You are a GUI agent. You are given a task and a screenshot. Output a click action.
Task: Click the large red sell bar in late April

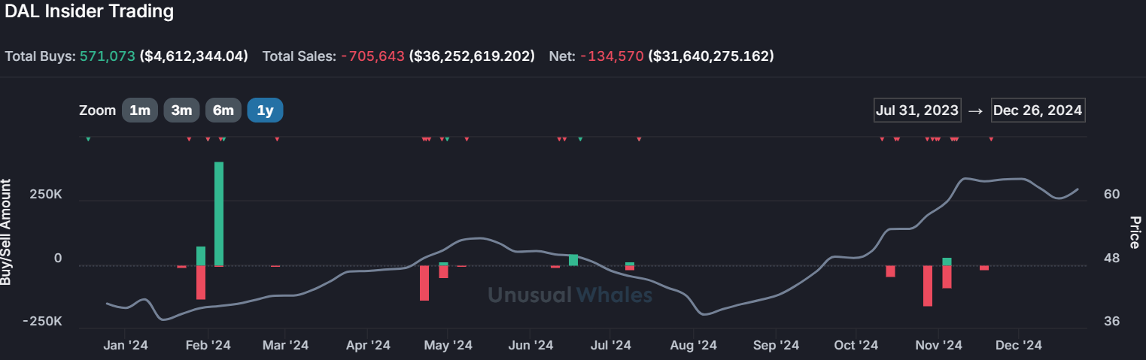coord(424,283)
